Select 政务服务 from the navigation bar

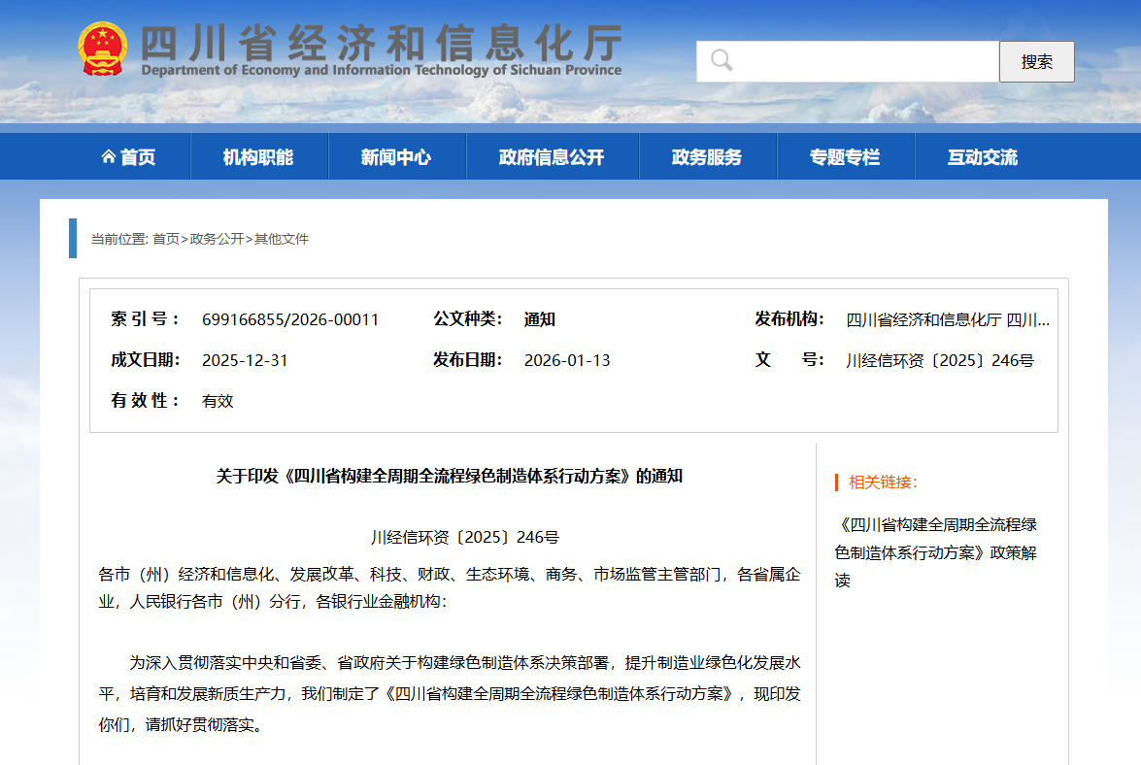707,157
